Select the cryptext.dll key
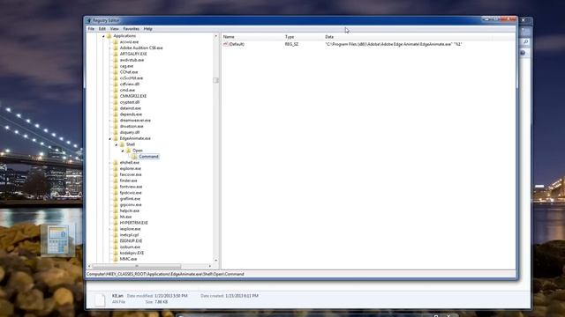This screenshot has height=317, width=565. (x=130, y=102)
